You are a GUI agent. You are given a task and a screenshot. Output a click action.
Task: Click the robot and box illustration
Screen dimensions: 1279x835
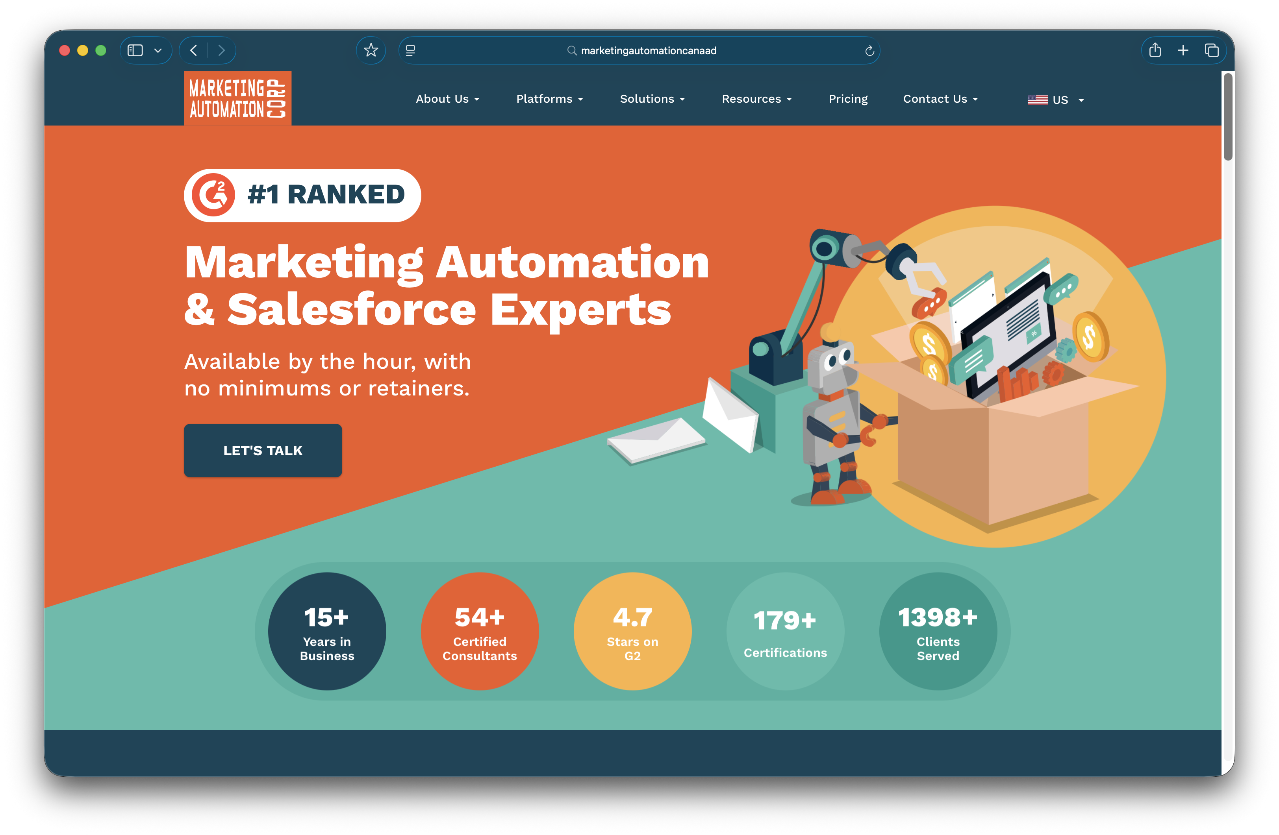(x=887, y=376)
